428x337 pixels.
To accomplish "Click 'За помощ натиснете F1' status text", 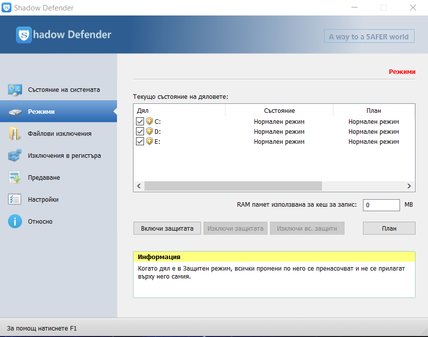I will pyautogui.click(x=42, y=329).
